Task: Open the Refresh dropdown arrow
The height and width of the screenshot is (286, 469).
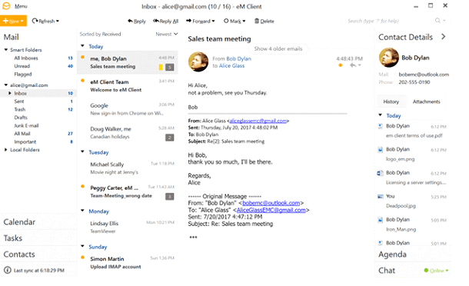Action: tap(58, 21)
